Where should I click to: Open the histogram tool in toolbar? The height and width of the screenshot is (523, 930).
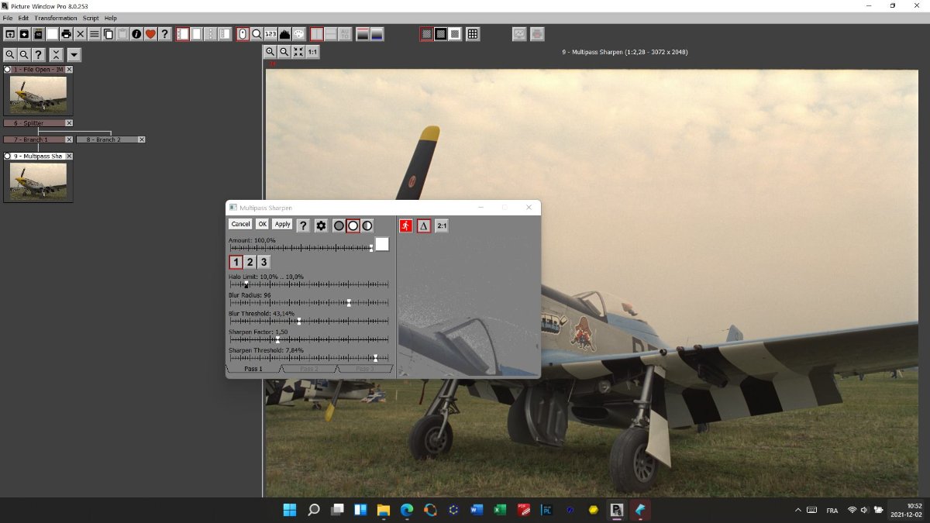[x=284, y=34]
